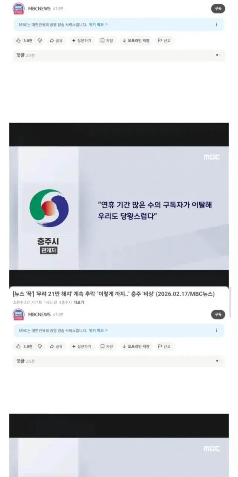Toggle 구독 subscribe button at the top of the screen
The image size is (238, 477).
pos(218,9)
